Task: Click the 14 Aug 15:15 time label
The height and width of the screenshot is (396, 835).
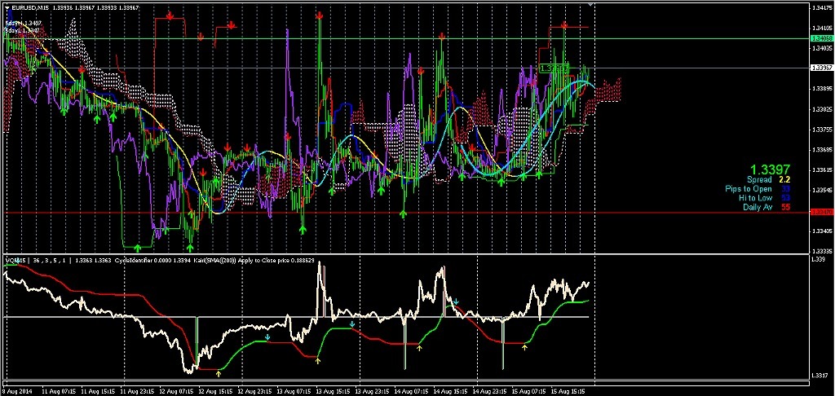Action: [x=450, y=390]
